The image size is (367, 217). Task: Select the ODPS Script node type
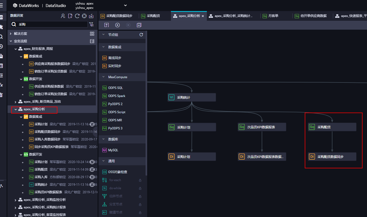[x=114, y=112]
